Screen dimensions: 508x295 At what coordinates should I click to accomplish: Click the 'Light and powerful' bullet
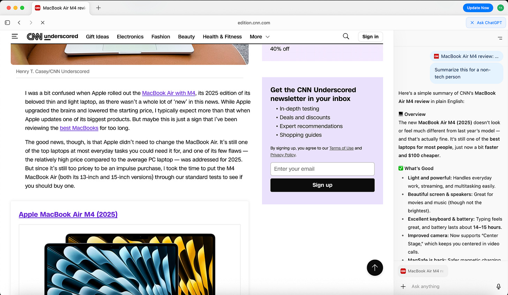452,182
